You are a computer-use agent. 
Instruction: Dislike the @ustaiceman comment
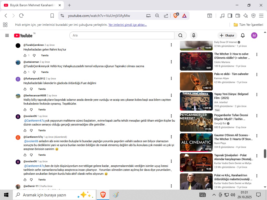pyautogui.click(x=34, y=72)
